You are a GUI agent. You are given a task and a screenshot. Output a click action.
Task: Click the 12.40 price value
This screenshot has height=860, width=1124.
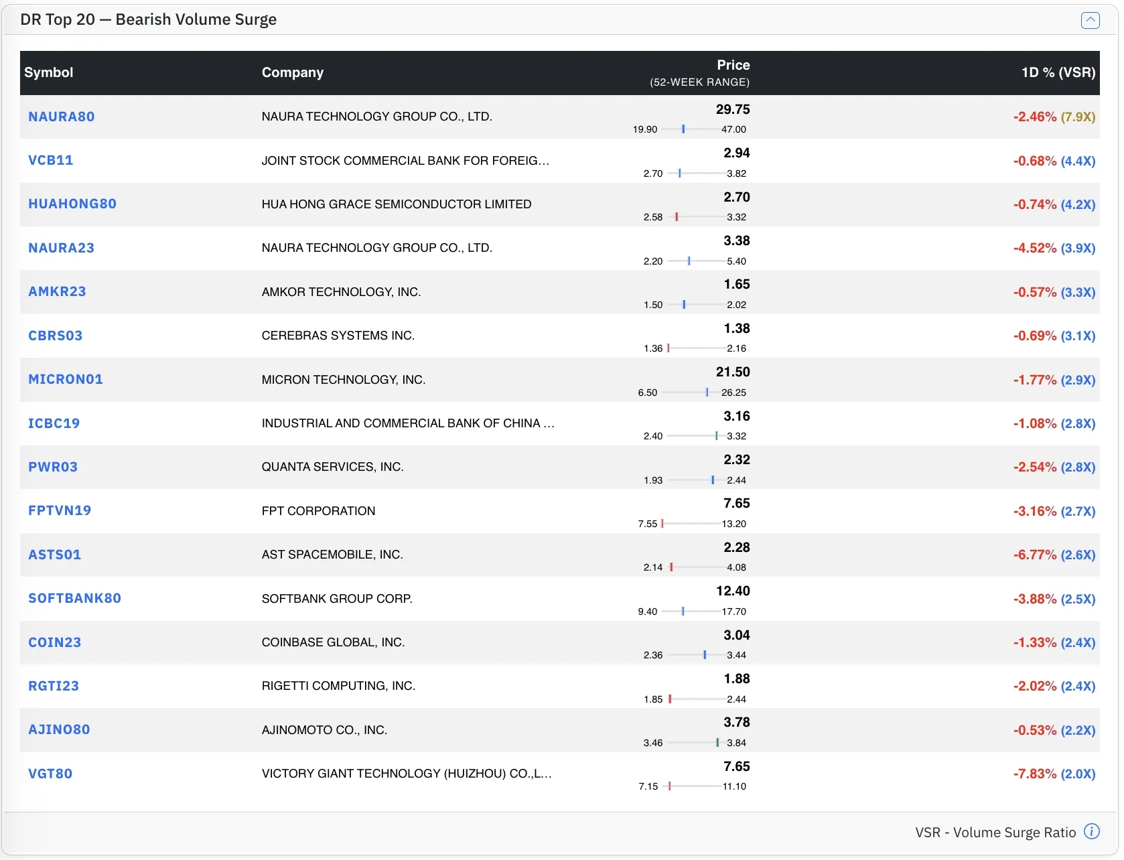[x=733, y=591]
